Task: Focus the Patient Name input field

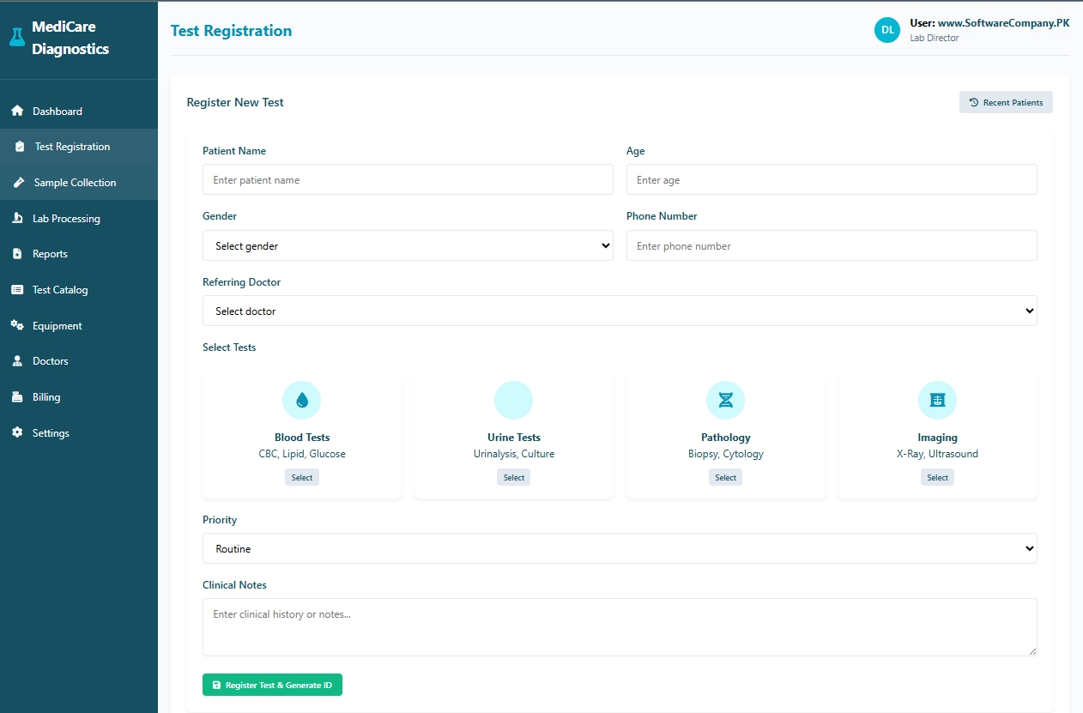Action: click(x=408, y=180)
